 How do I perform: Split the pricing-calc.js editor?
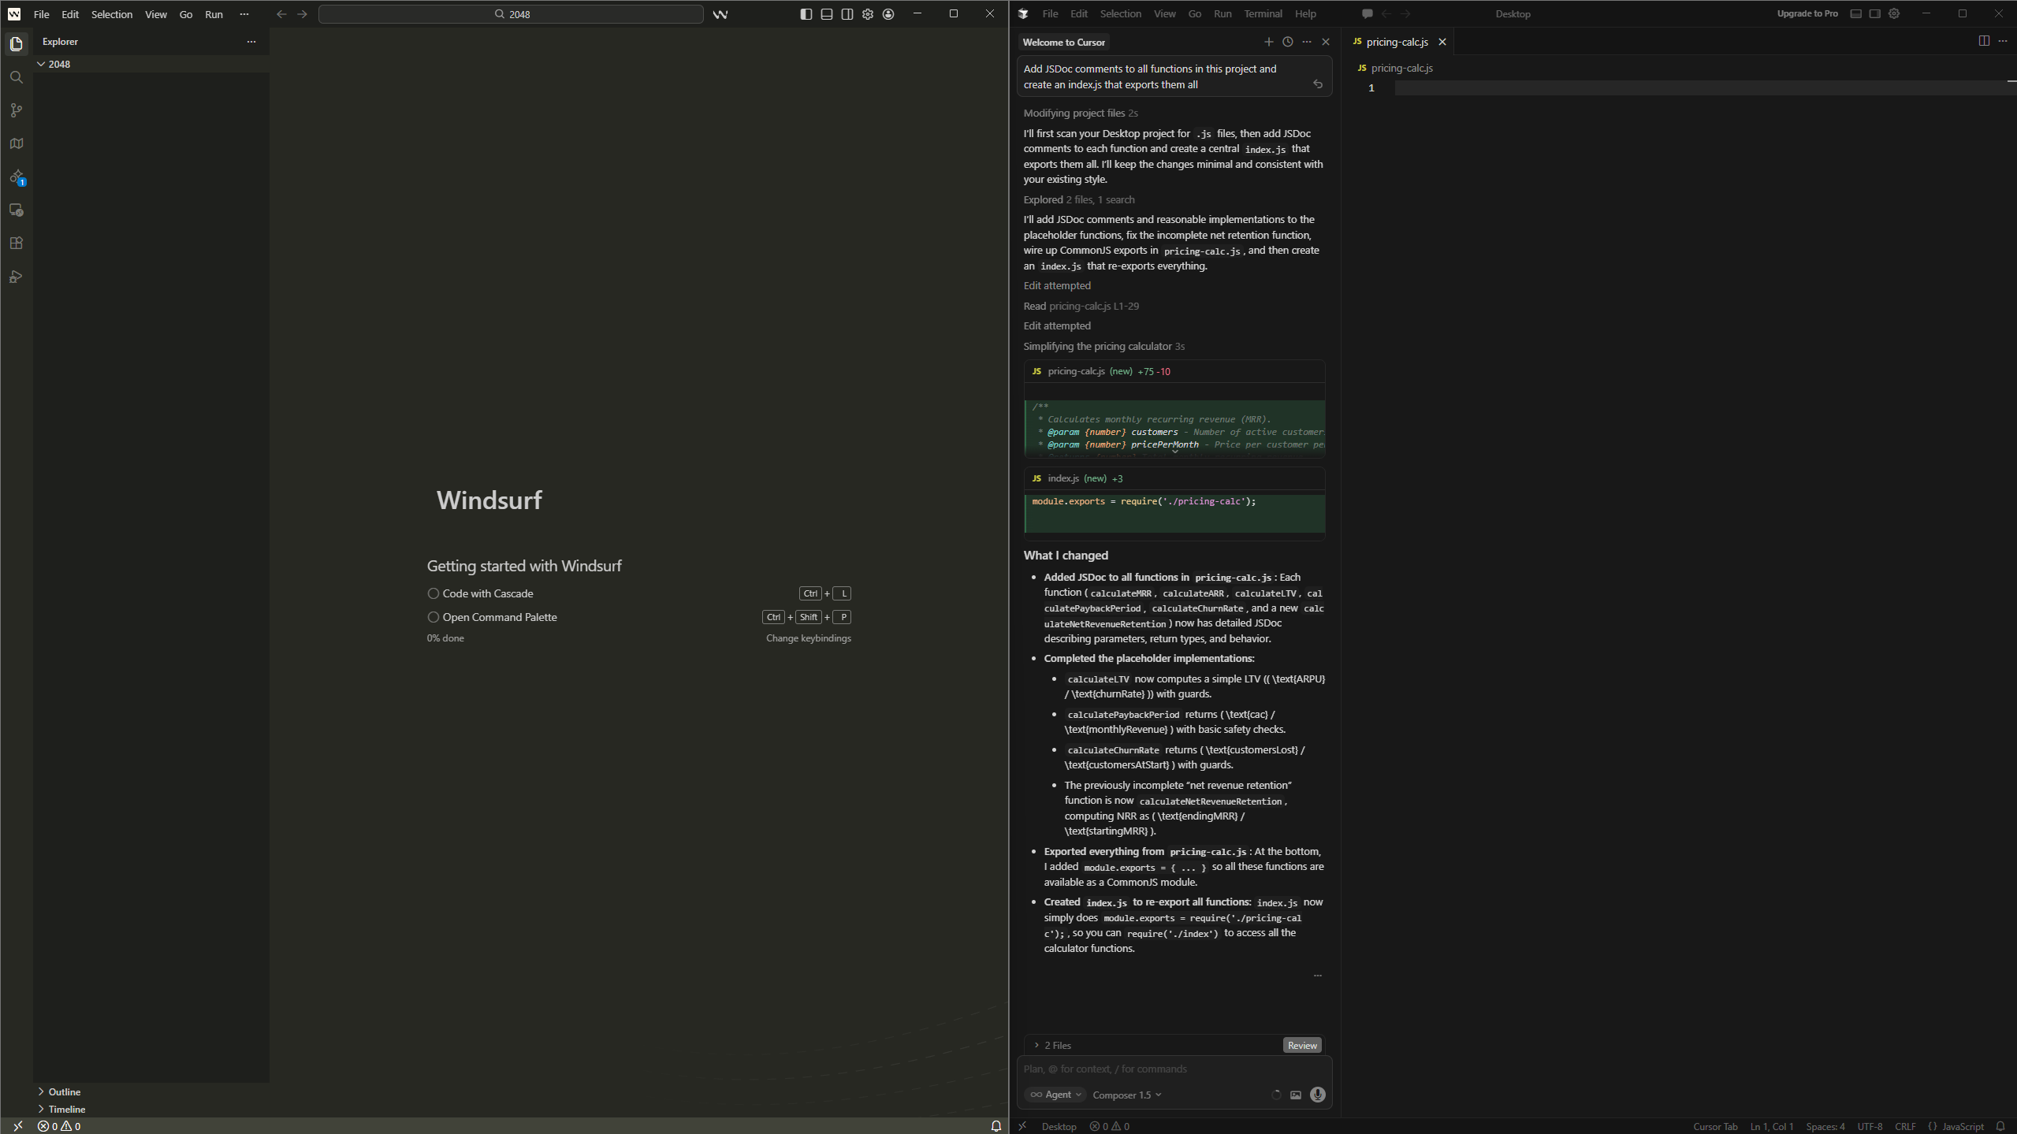[x=1983, y=41]
